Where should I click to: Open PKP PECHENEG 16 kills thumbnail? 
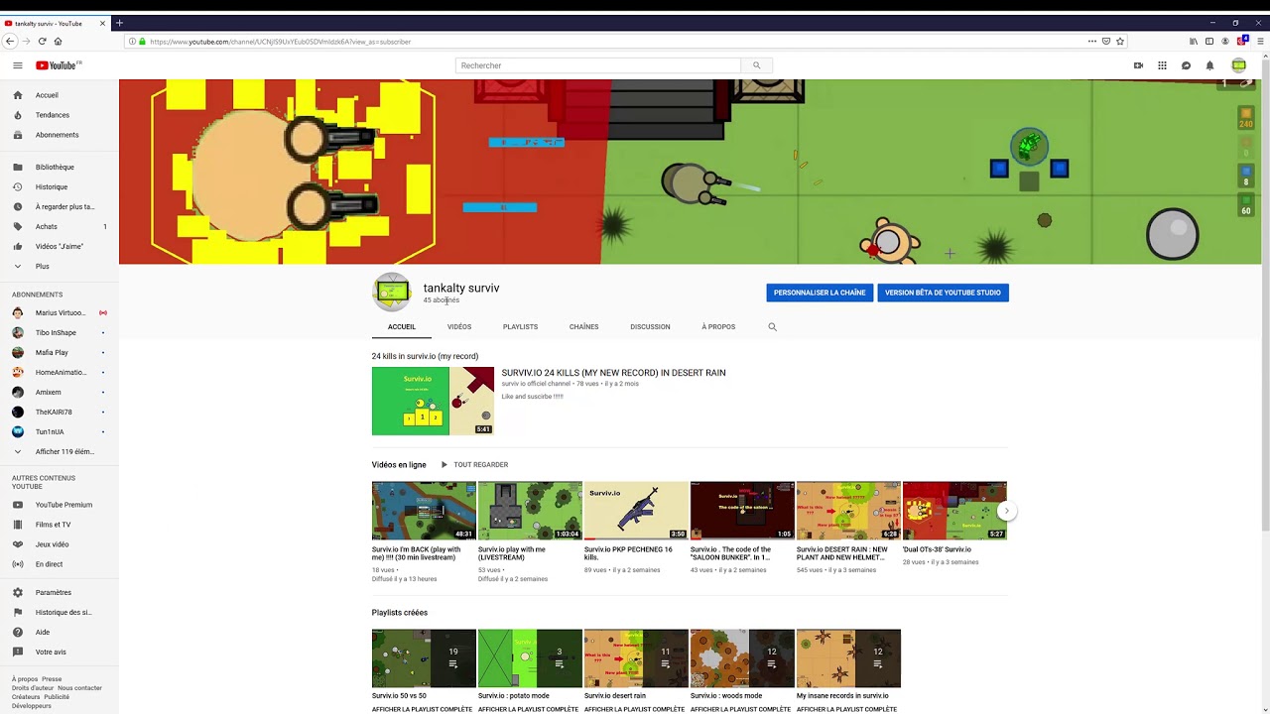click(x=636, y=511)
